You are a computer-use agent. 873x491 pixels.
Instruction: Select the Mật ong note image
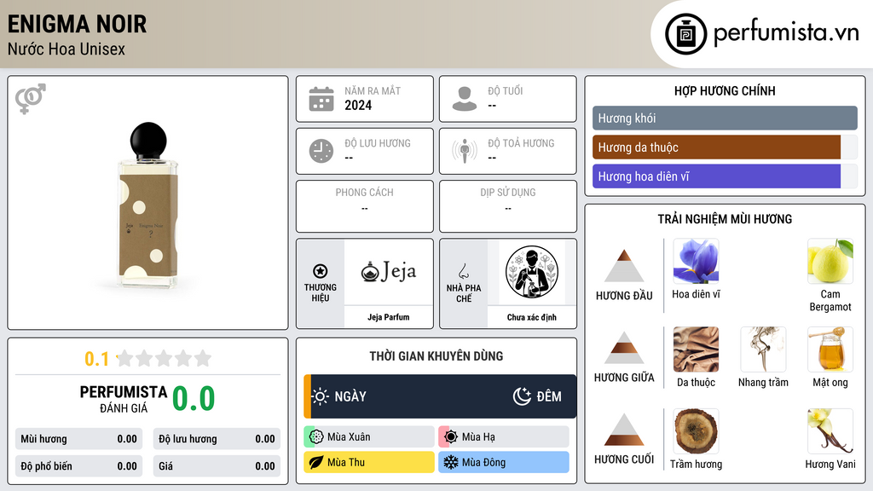[830, 349]
